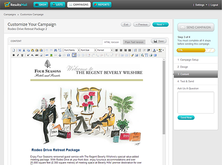
Task: Click the fullscreen toggle icon
Action: [x=155, y=55]
